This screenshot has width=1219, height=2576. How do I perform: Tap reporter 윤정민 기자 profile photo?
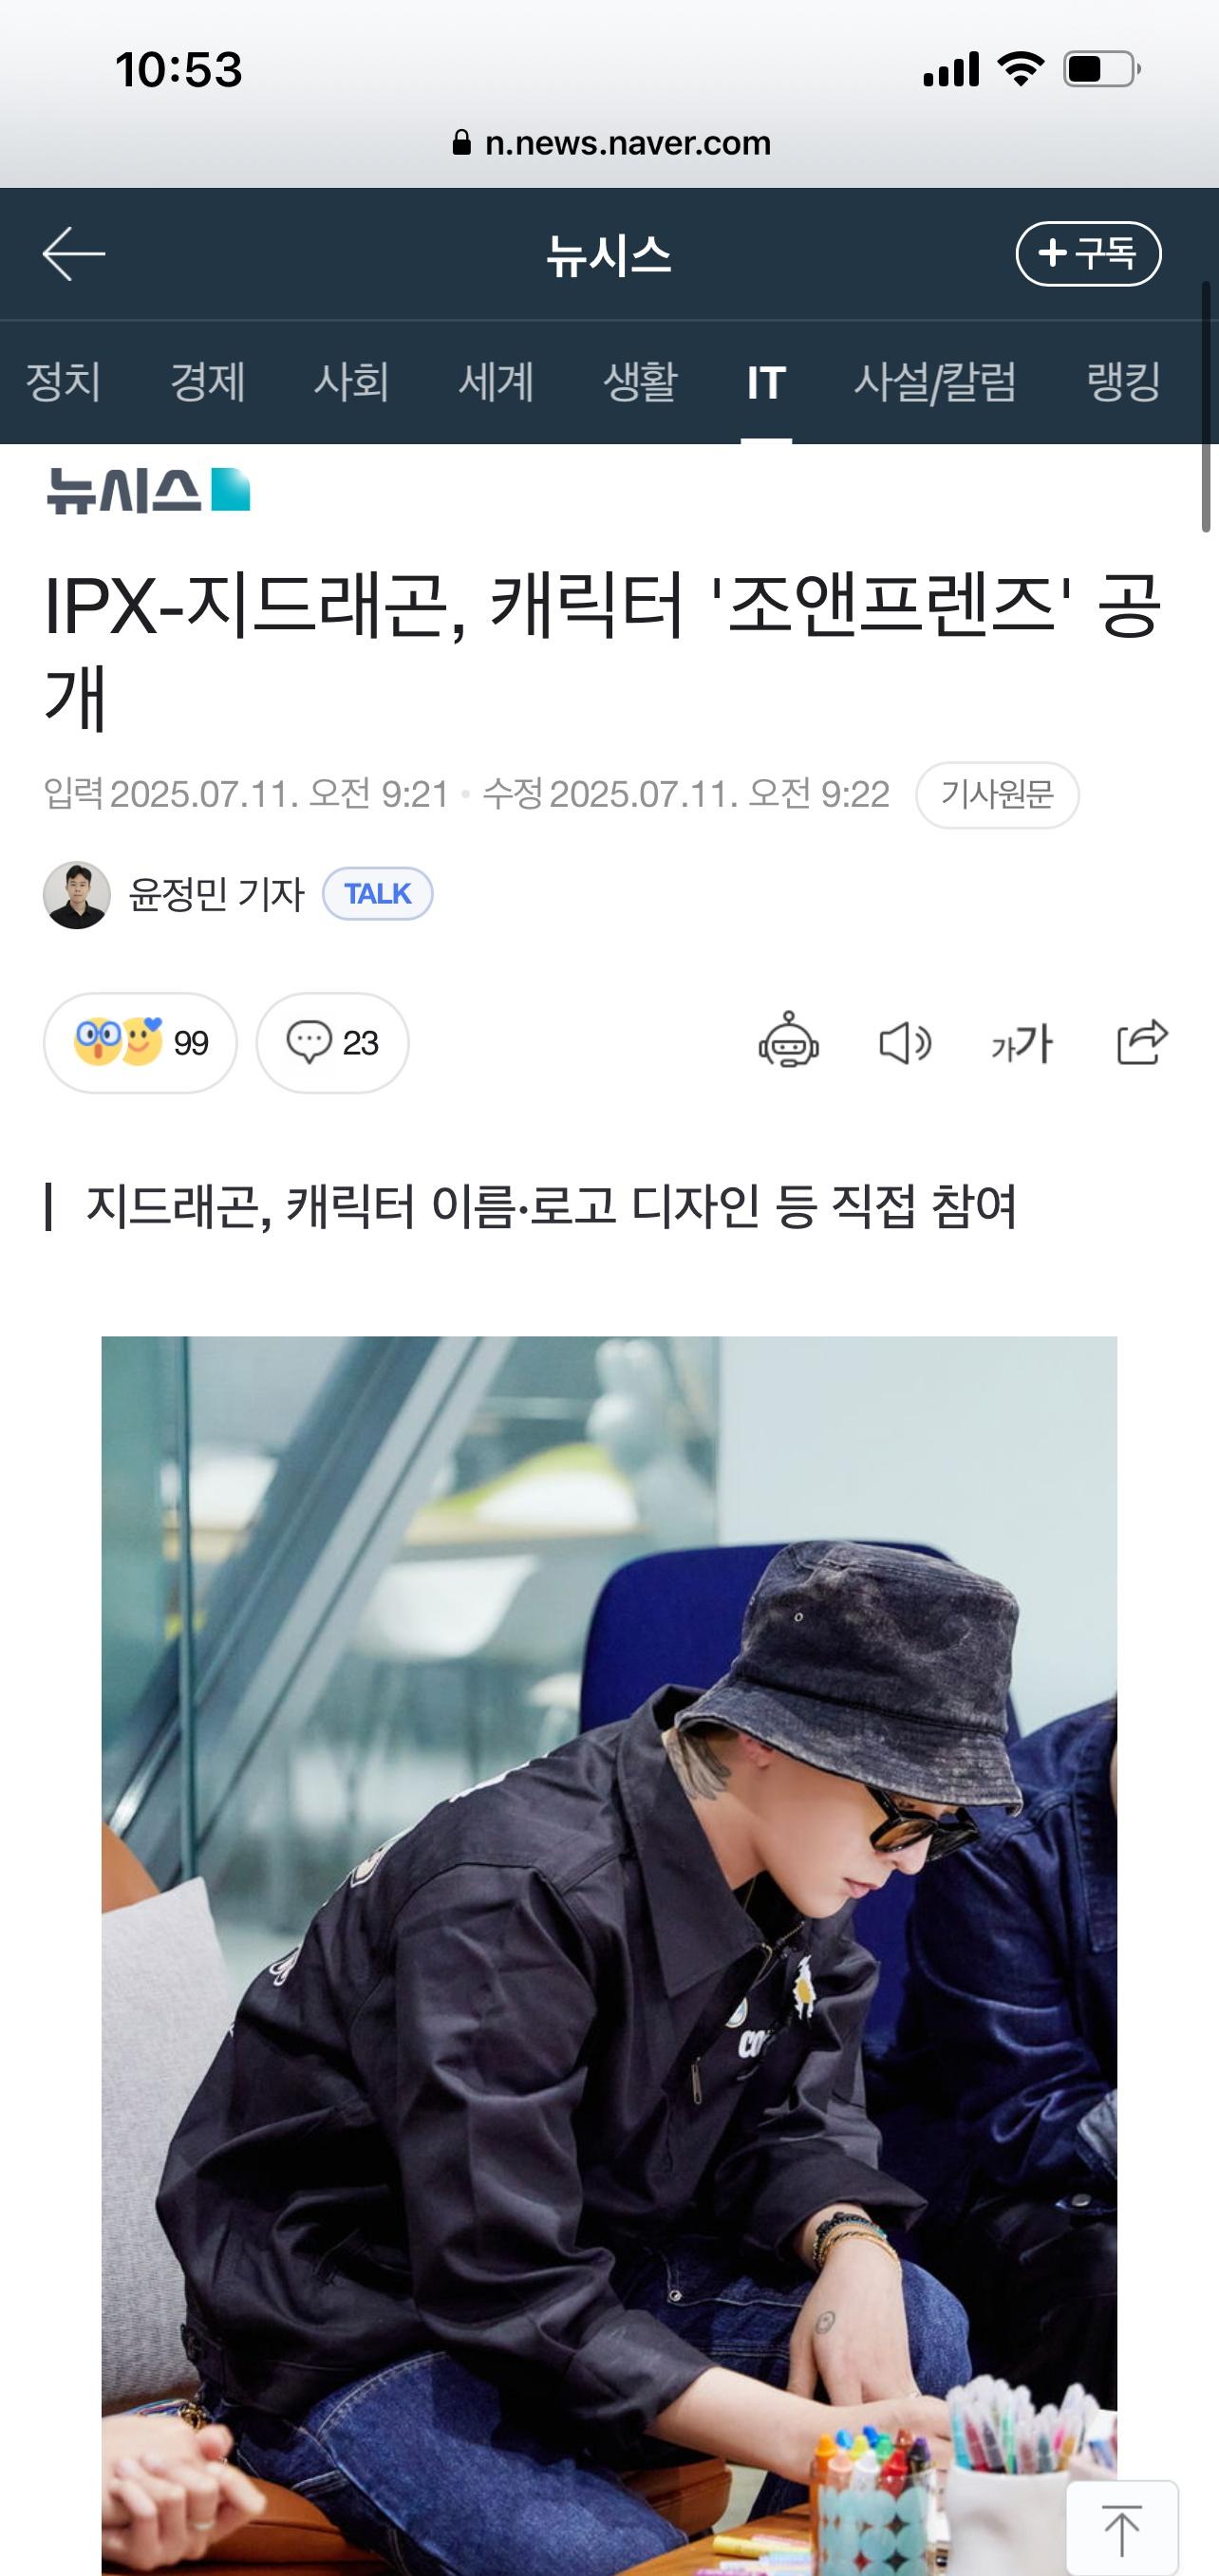(77, 894)
